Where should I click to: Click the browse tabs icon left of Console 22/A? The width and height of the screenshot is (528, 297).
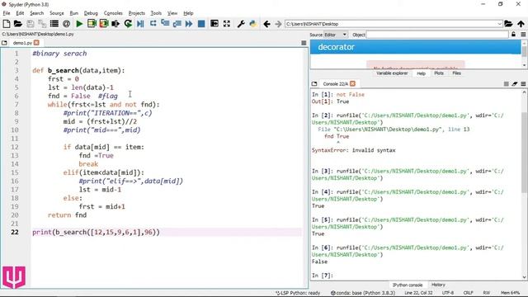tap(314, 83)
